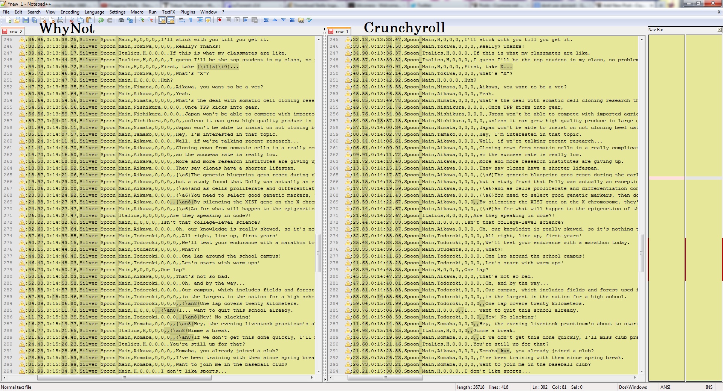Viewport: 723px width, 391px height.
Task: Click the Stop Recording macro icon
Action: tap(228, 20)
